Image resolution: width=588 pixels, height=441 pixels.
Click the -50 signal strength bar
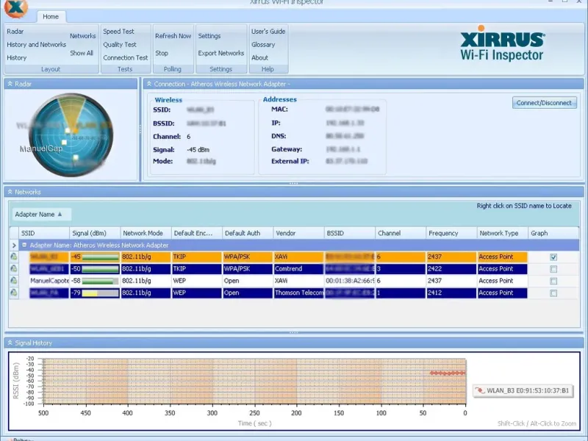pyautogui.click(x=100, y=269)
